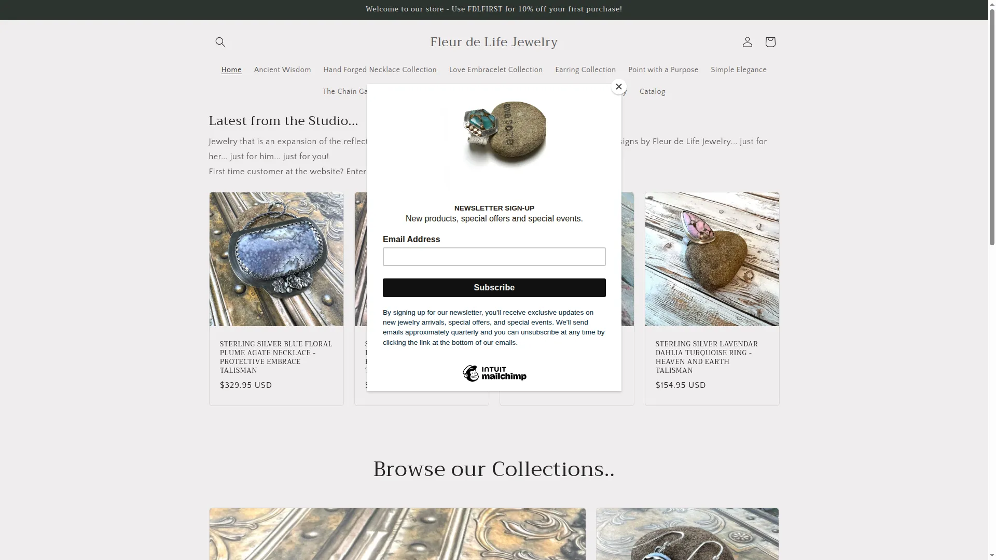Click the Email Address input field
Viewport: 996px width, 560px height.
pos(494,257)
